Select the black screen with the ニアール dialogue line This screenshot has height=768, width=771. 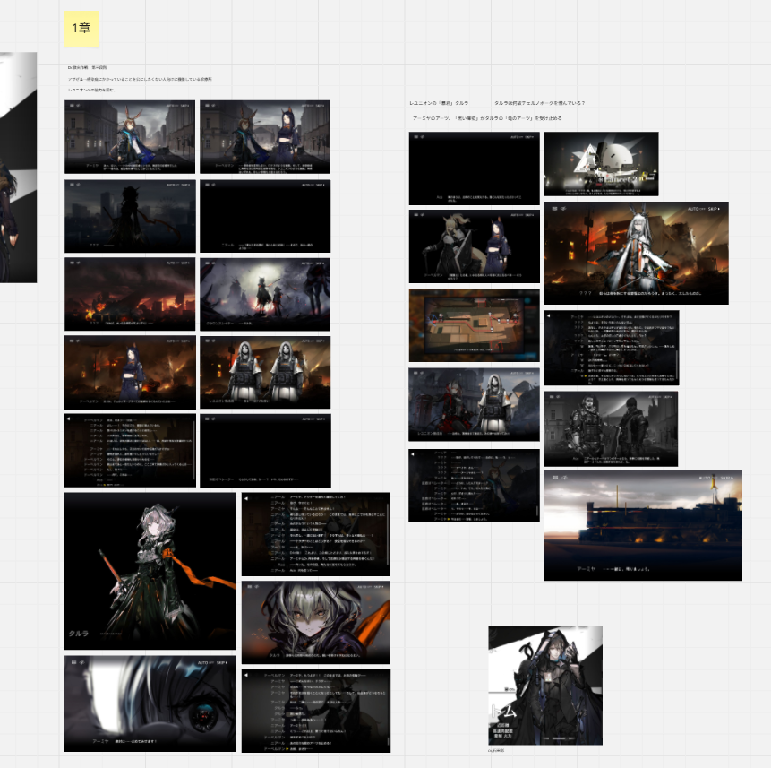pos(265,216)
